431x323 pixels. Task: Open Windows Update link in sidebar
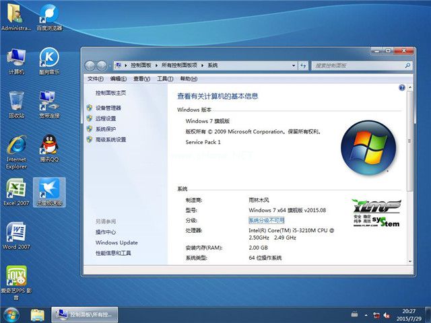tap(117, 242)
